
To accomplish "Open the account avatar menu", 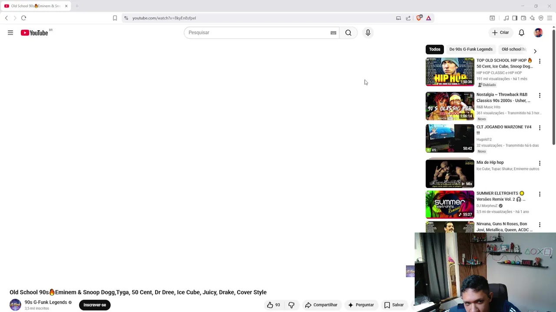I will 538,32.
